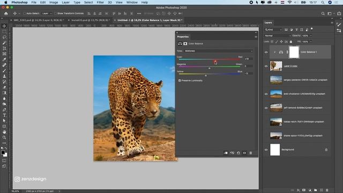Click the Yellow-Blue value field
This screenshot has height=193, width=343.
pyautogui.click(x=249, y=73)
